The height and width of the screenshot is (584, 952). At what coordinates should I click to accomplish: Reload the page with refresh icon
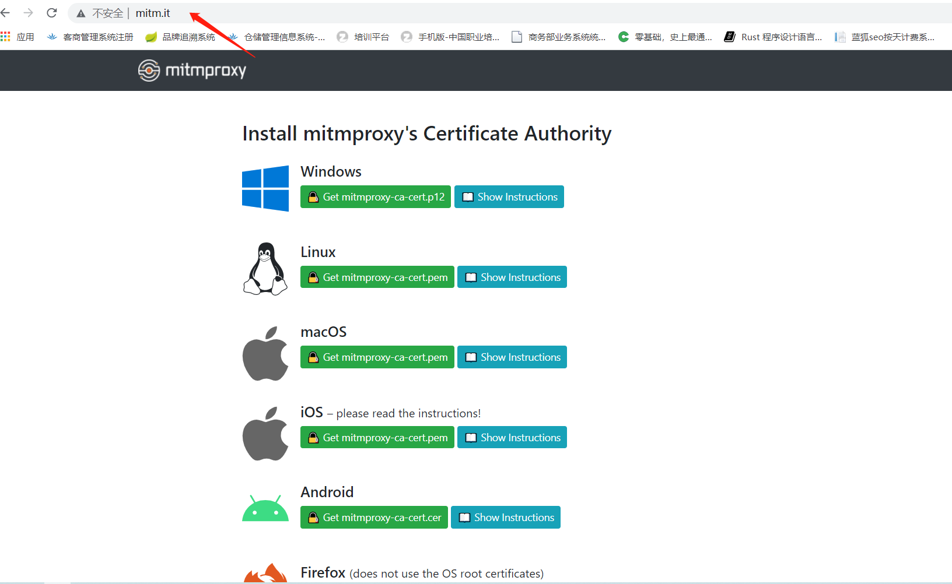click(x=52, y=13)
